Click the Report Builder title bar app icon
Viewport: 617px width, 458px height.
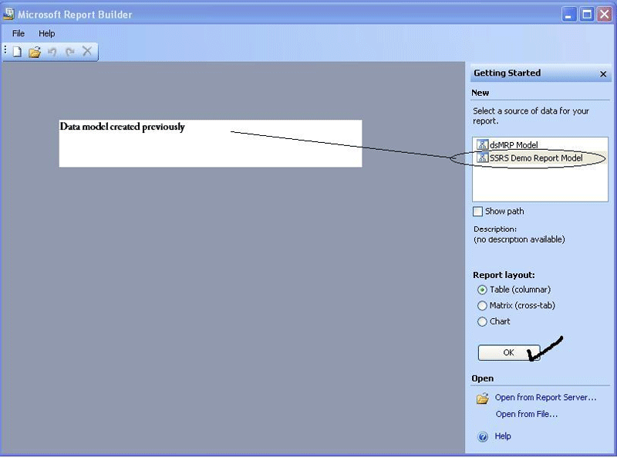click(x=8, y=14)
